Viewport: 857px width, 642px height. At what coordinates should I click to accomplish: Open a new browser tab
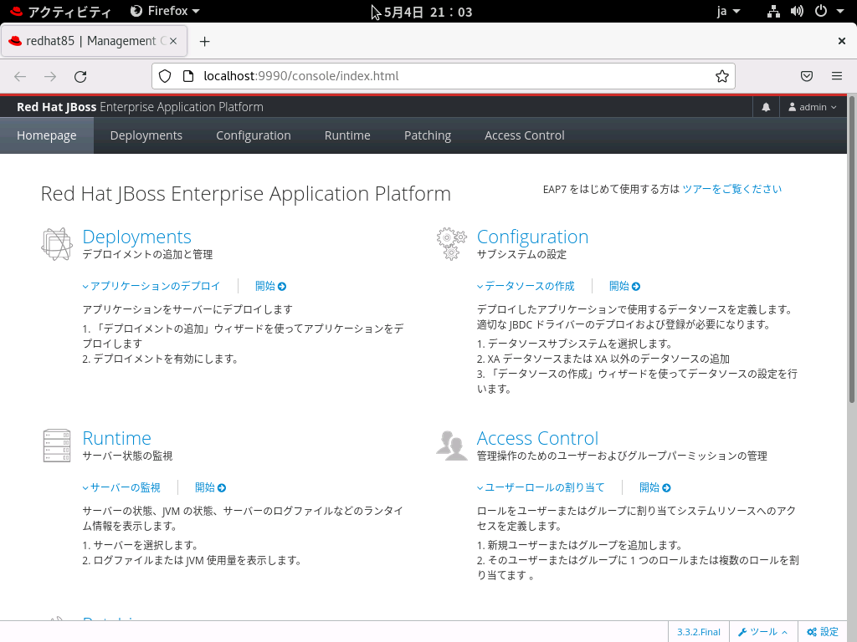click(x=204, y=42)
